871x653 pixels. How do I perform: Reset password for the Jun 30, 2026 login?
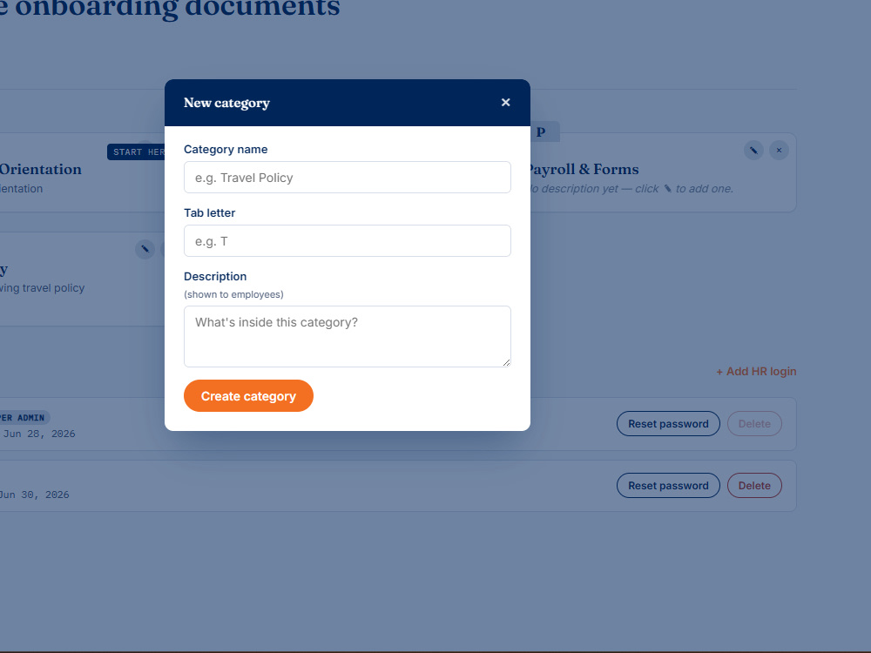click(668, 485)
